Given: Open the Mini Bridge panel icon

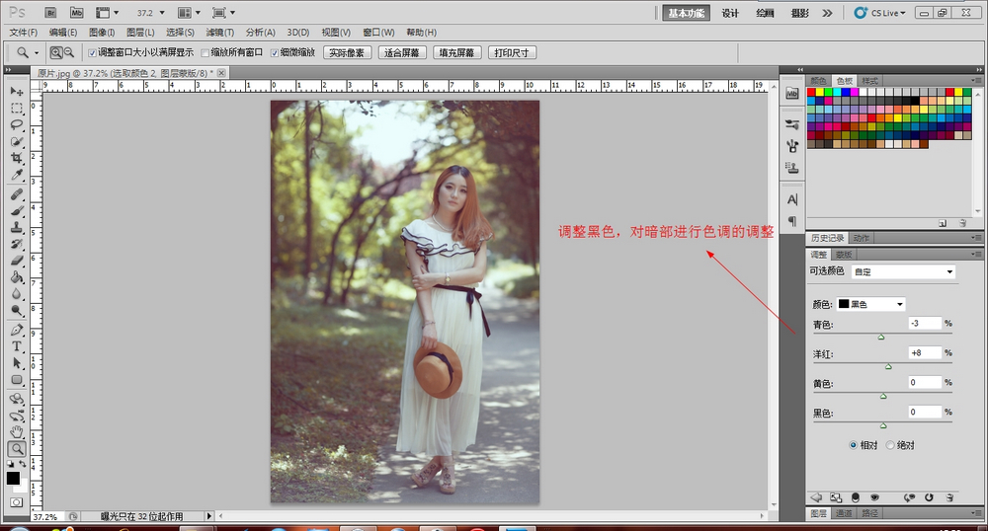Looking at the screenshot, I should 792,93.
